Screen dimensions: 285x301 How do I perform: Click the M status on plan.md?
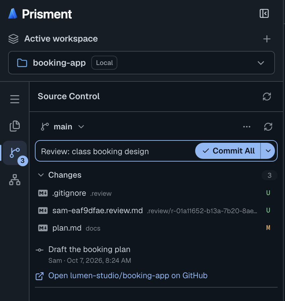[268, 228]
